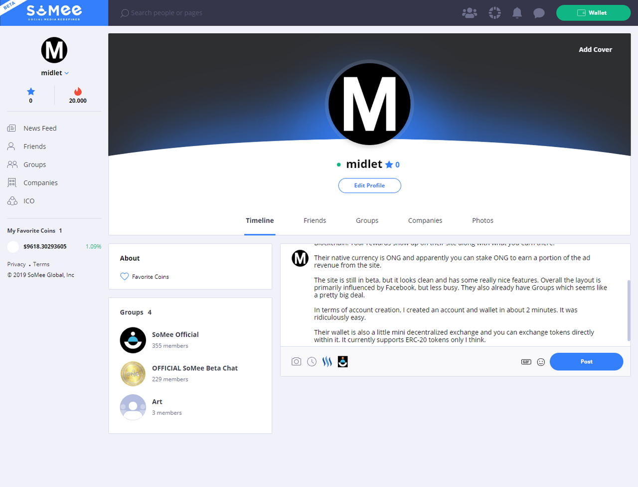Insert a GIF using GIF icon
Screen dimensions: 638x487
(x=526, y=362)
